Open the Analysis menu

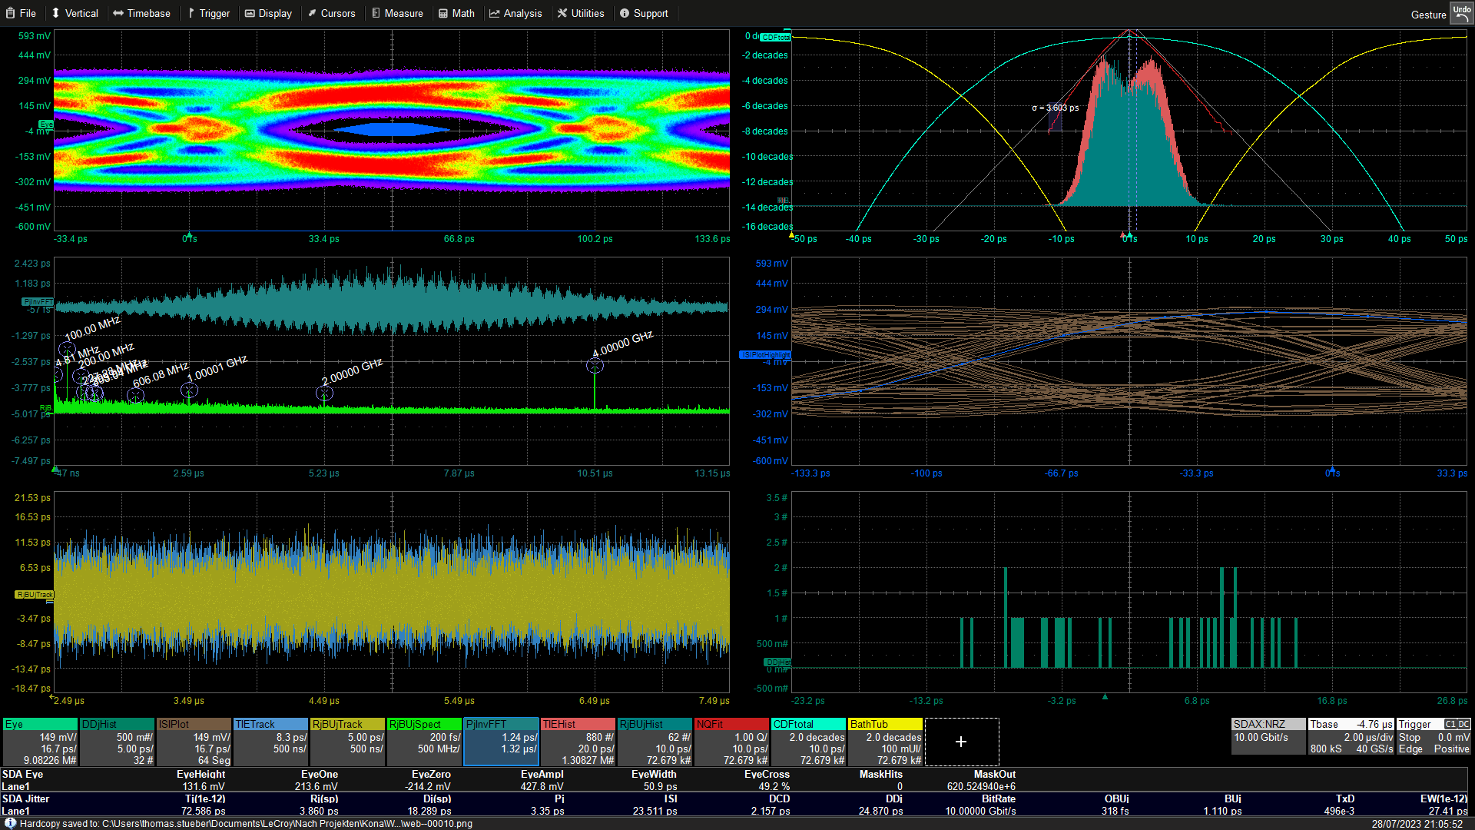click(x=515, y=13)
